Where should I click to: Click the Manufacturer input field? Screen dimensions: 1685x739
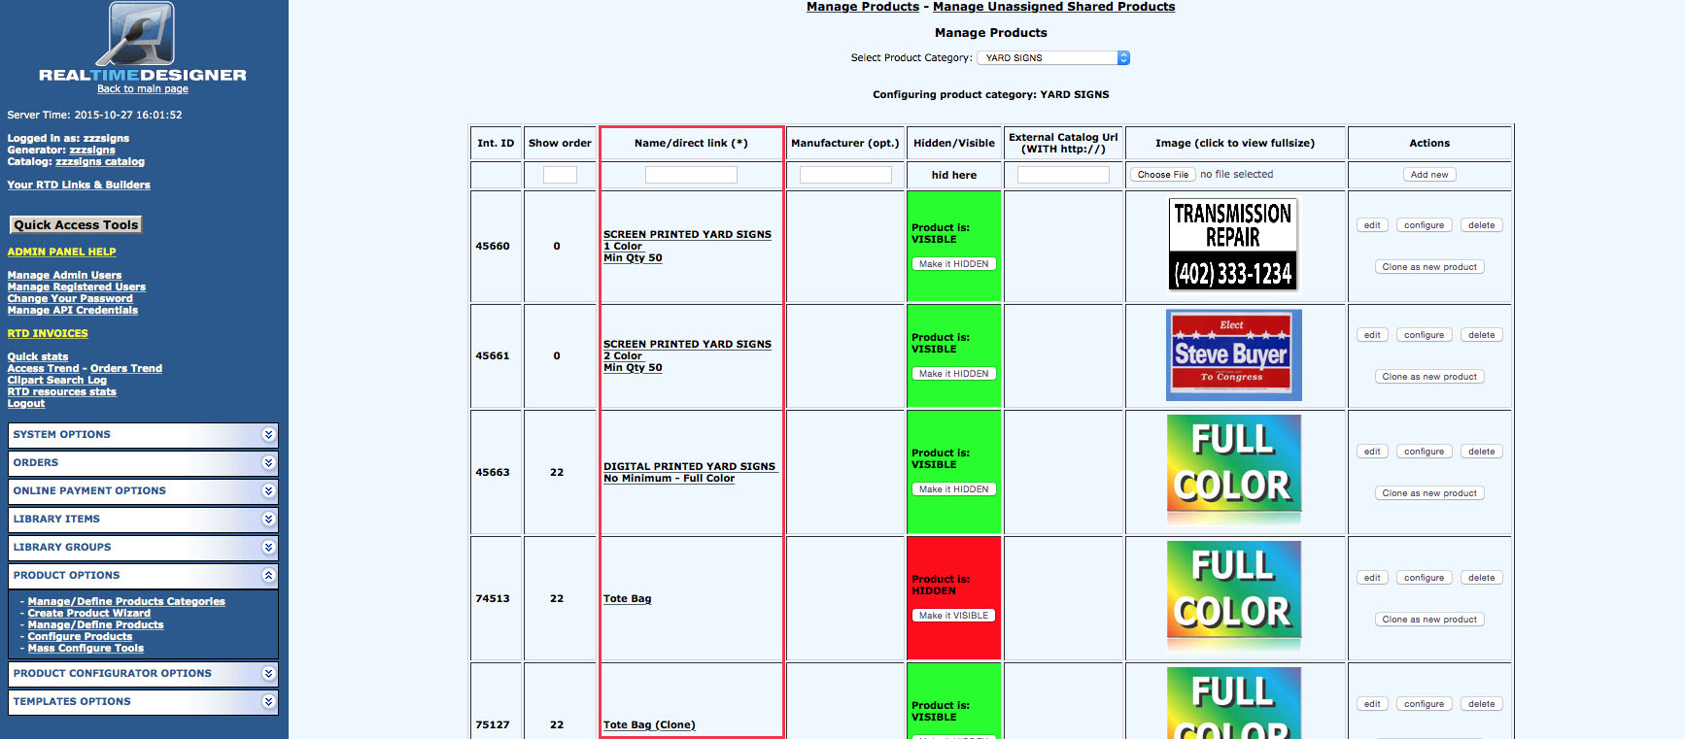click(845, 175)
